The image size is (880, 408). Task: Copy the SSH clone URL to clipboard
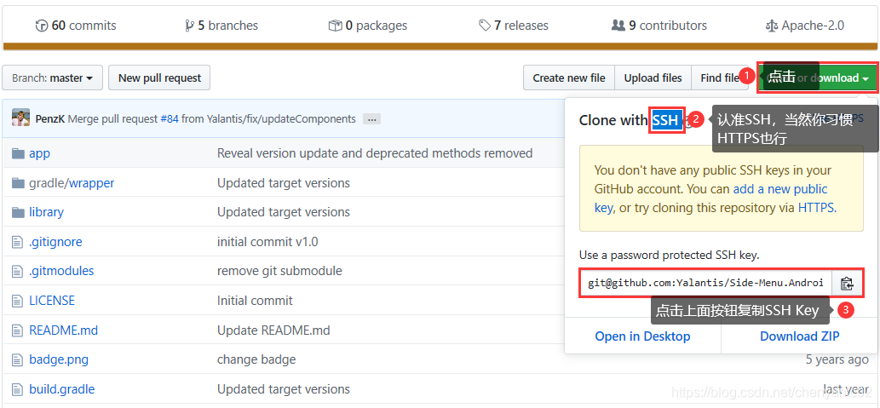pos(847,283)
